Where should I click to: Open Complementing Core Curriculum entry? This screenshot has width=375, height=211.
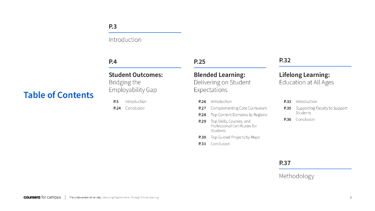click(238, 108)
